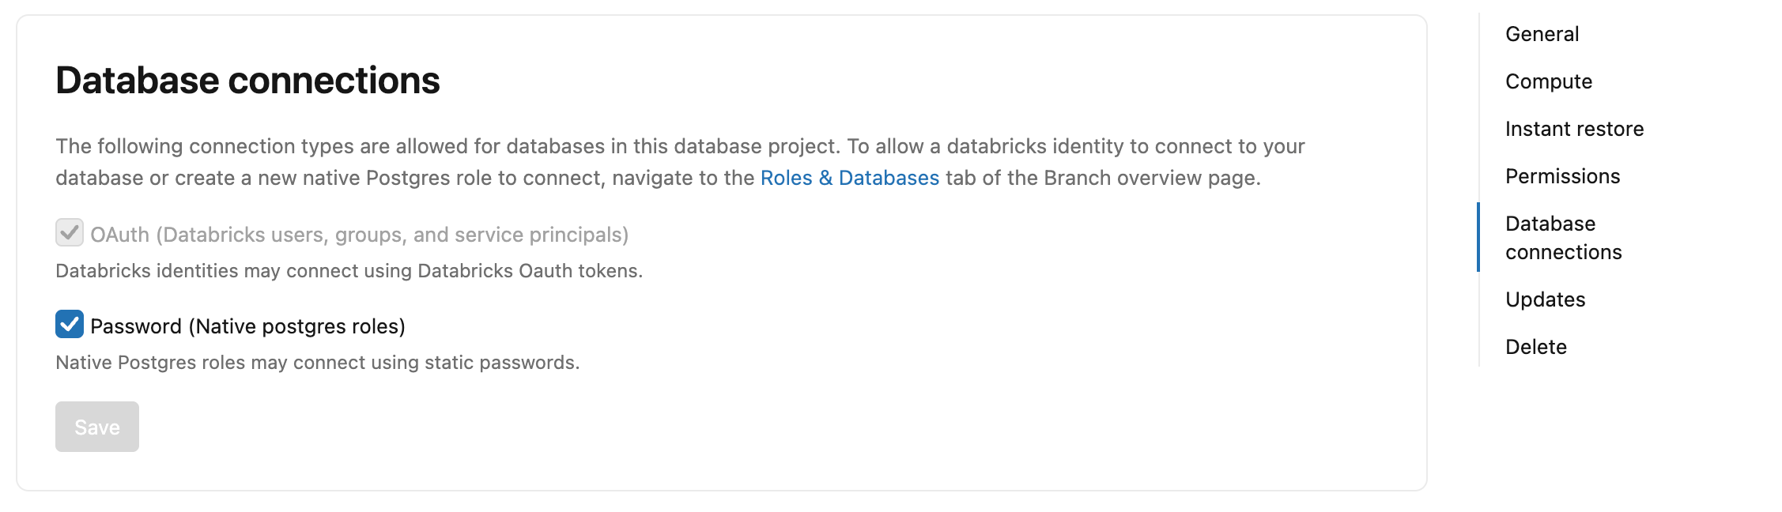Click the Database connections page heading
This screenshot has height=512, width=1782.
point(247,81)
